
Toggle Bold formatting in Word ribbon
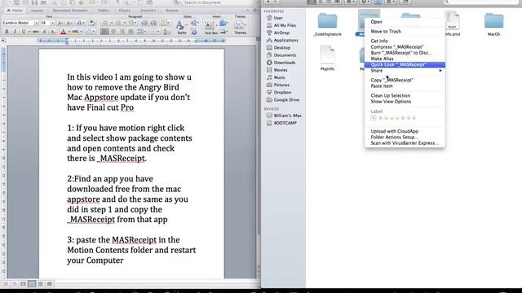tap(7, 32)
